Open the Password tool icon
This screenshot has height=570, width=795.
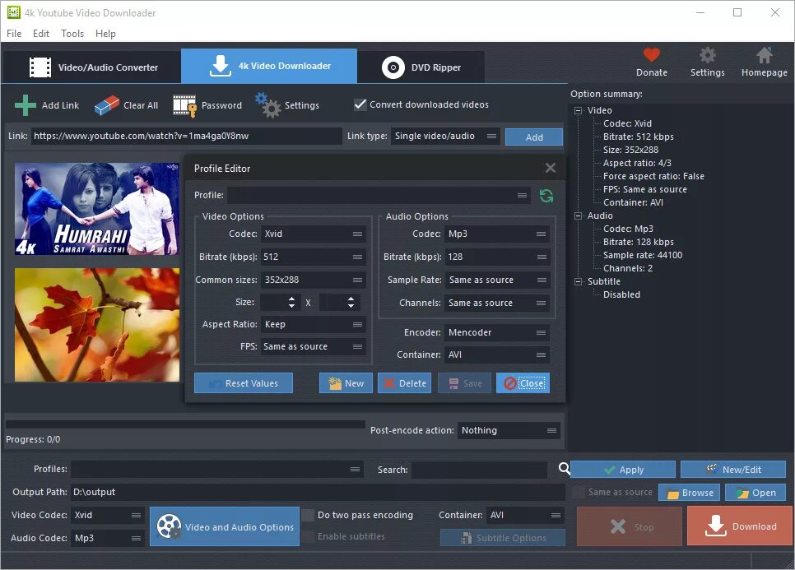[184, 104]
